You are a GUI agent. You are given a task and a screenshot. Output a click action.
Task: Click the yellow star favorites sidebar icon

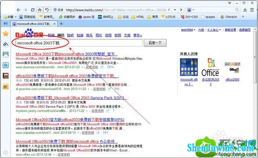(x=6, y=33)
